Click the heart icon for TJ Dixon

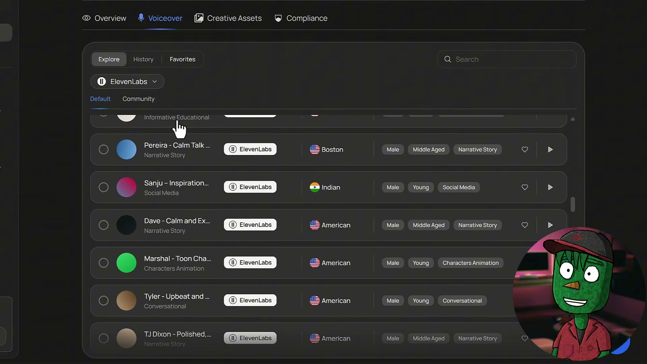click(x=525, y=338)
